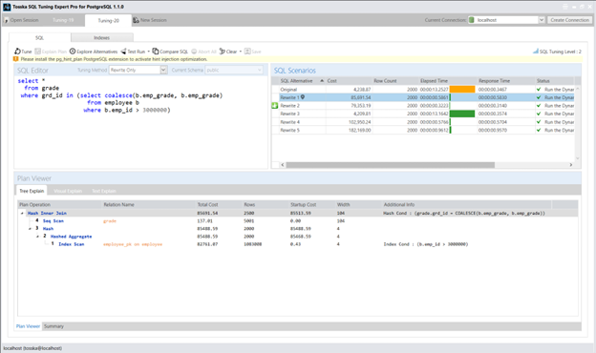Click the pg_hint_plan warning icon
596x353 pixels.
[x=15, y=59]
